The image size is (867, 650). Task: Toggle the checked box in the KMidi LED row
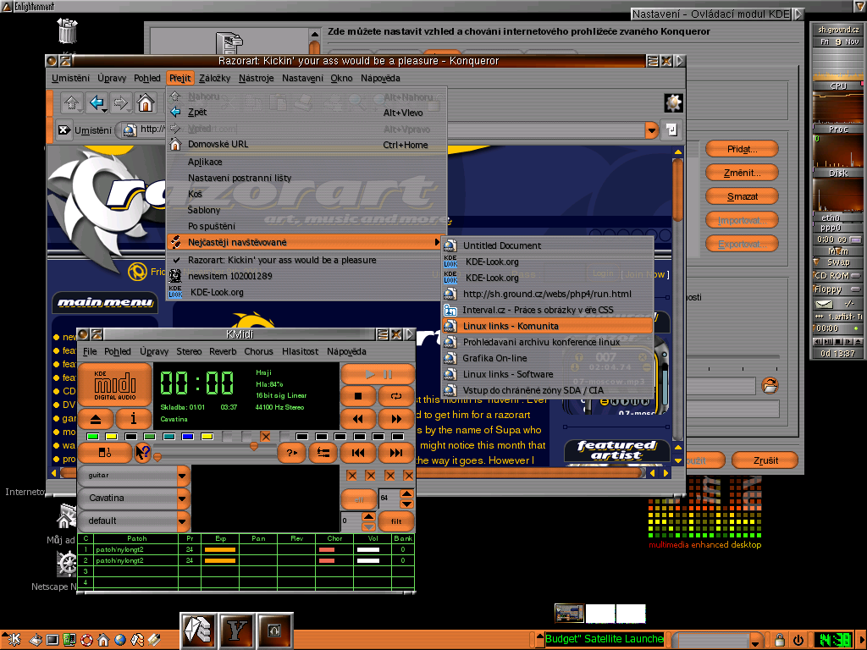pos(265,437)
